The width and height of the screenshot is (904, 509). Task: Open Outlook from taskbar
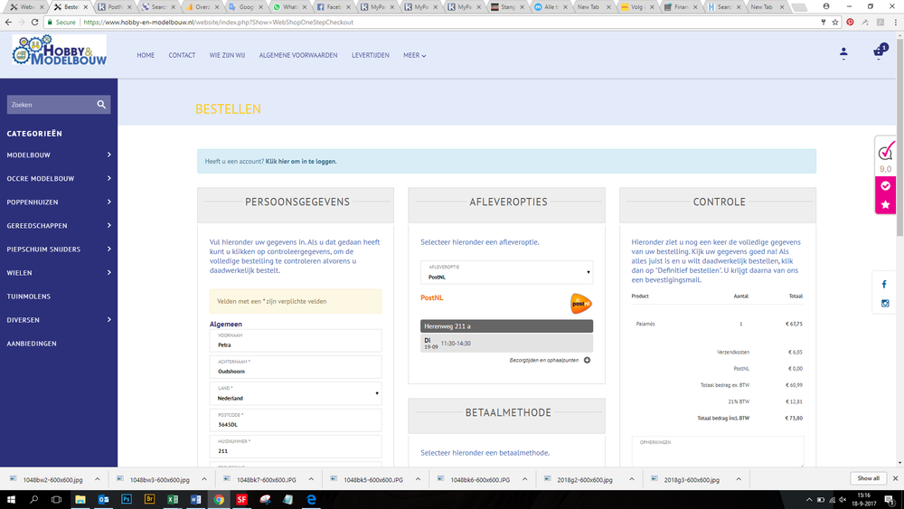103,499
